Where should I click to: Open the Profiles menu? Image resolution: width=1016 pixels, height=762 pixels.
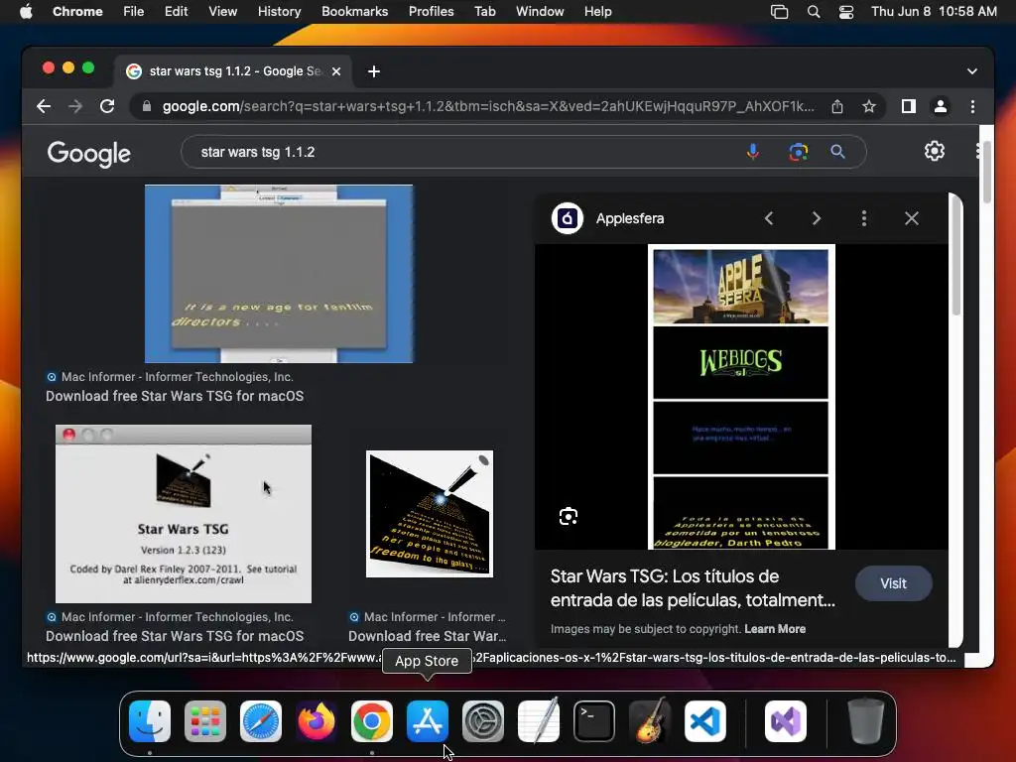pyautogui.click(x=431, y=12)
